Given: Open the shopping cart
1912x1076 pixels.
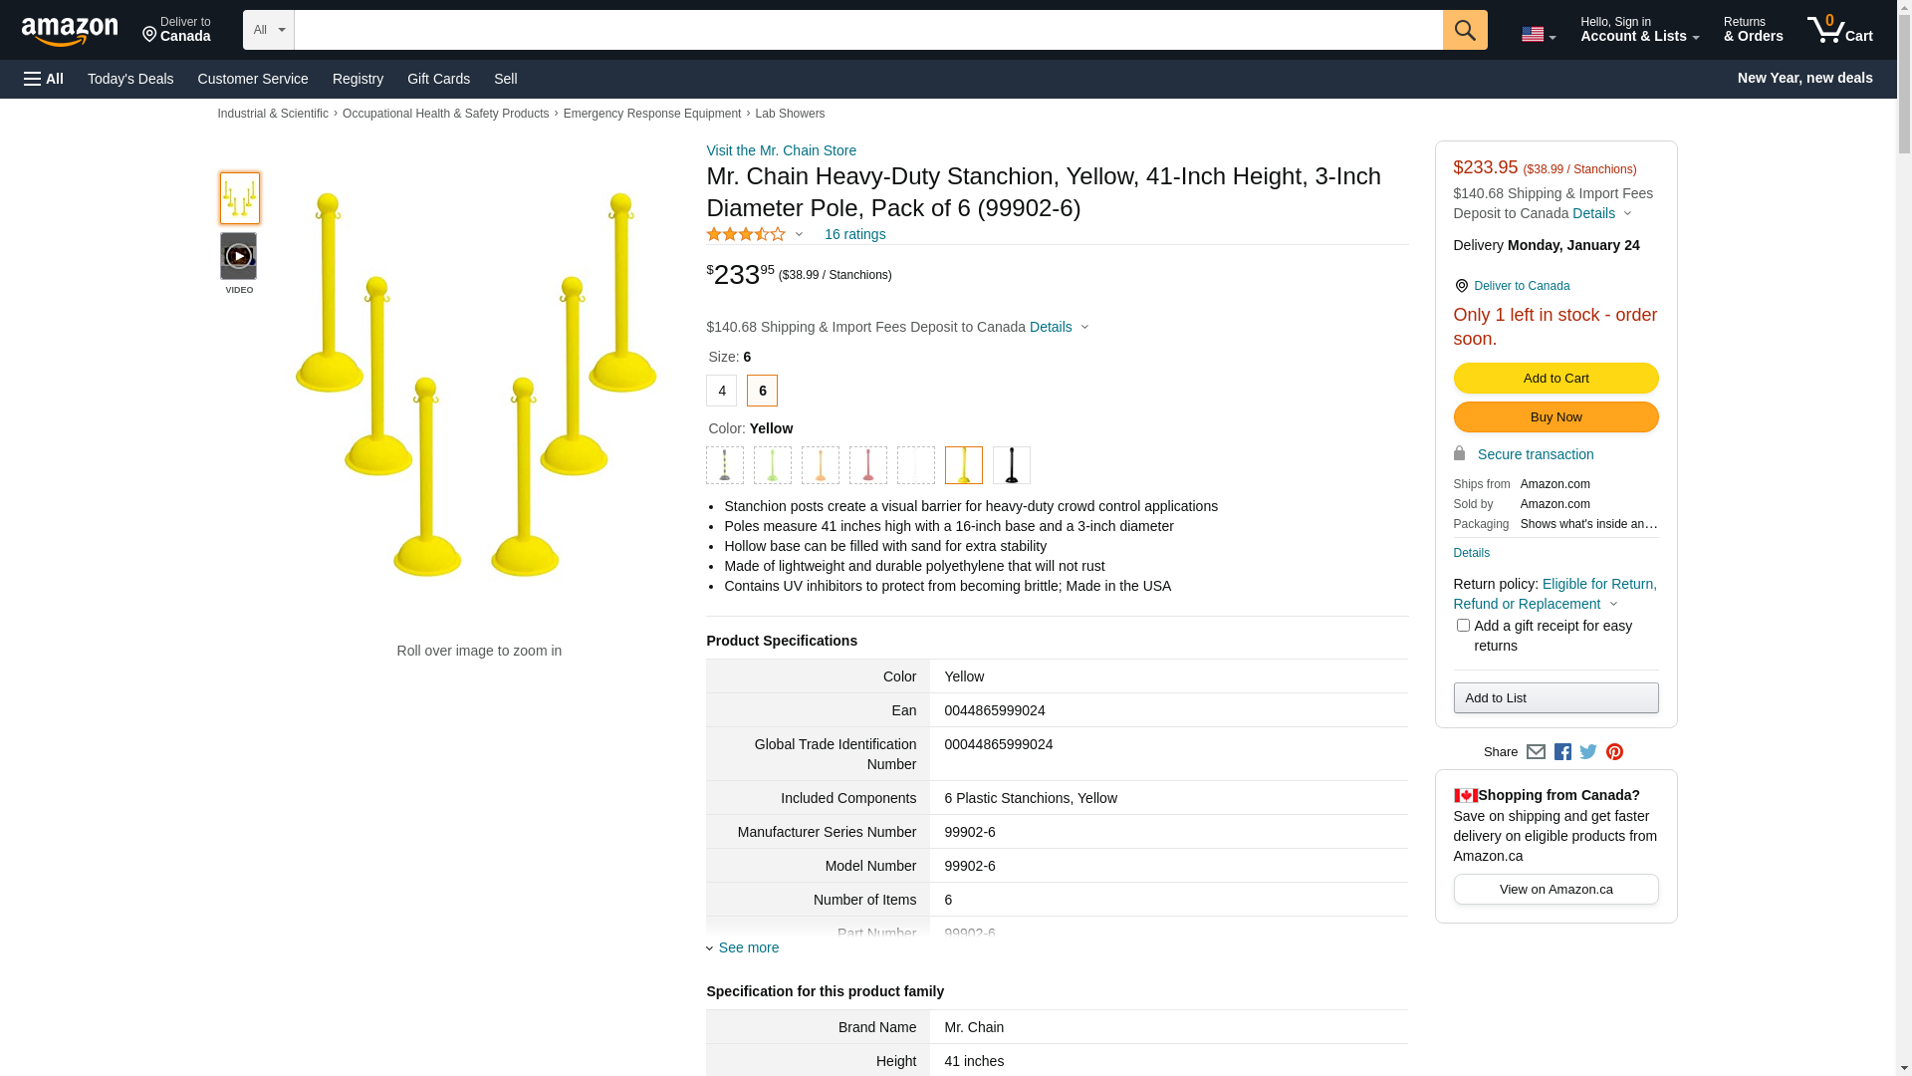Looking at the screenshot, I should point(1839,30).
